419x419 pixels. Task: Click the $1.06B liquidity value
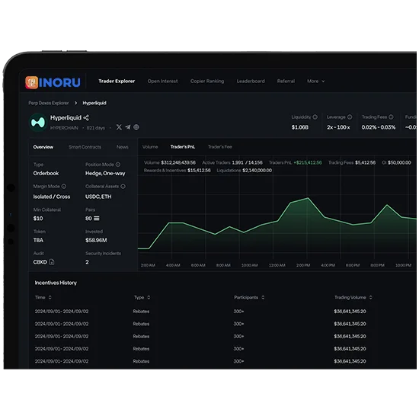point(300,127)
